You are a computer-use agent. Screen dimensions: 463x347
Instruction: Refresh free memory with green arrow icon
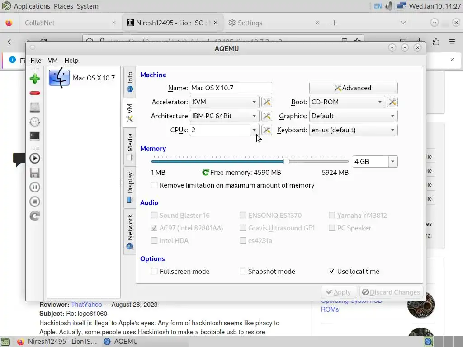point(206,172)
